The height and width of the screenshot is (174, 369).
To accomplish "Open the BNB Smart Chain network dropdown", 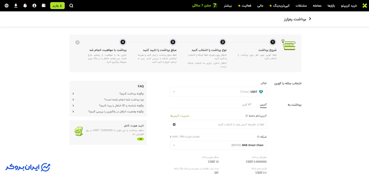I will point(219,145).
